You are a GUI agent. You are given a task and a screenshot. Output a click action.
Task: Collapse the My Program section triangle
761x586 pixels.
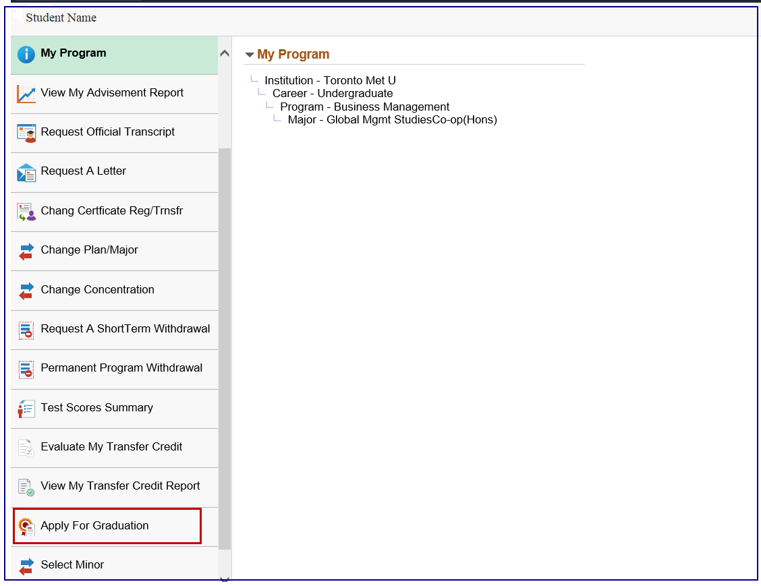(250, 55)
